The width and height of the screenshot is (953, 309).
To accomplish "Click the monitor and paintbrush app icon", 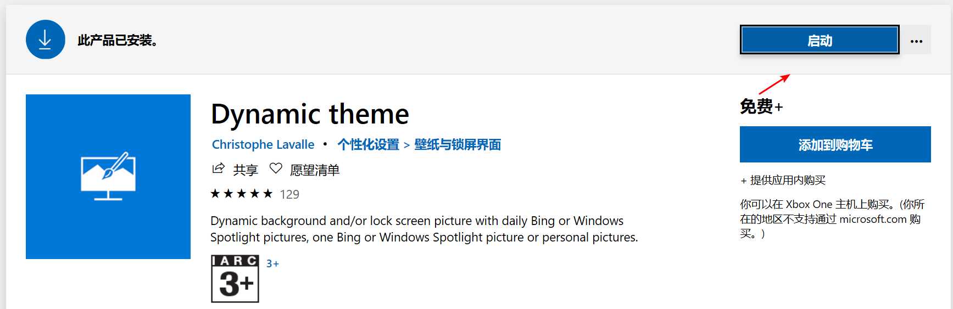I will pyautogui.click(x=108, y=176).
